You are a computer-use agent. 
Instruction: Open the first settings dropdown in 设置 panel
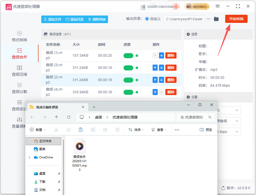229,110
